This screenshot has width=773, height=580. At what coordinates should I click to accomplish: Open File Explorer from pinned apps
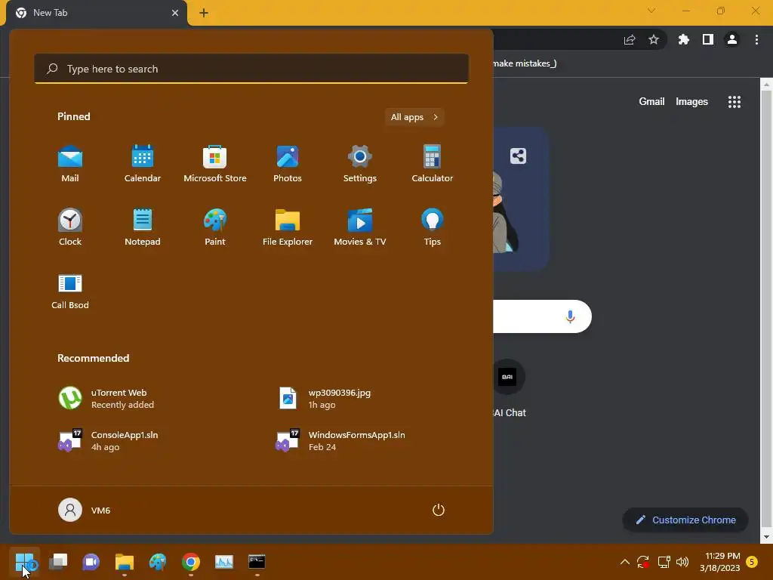click(x=288, y=227)
